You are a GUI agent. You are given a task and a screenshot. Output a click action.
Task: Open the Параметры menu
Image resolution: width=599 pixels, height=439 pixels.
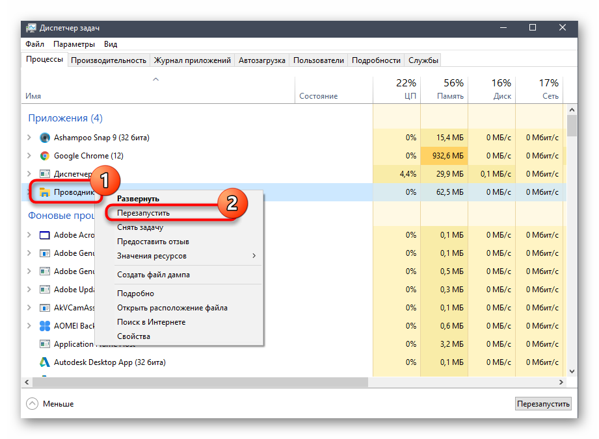pyautogui.click(x=74, y=44)
